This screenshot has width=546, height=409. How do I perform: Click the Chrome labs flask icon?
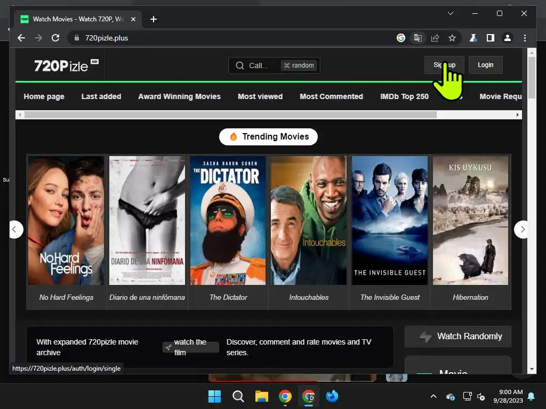point(473,38)
